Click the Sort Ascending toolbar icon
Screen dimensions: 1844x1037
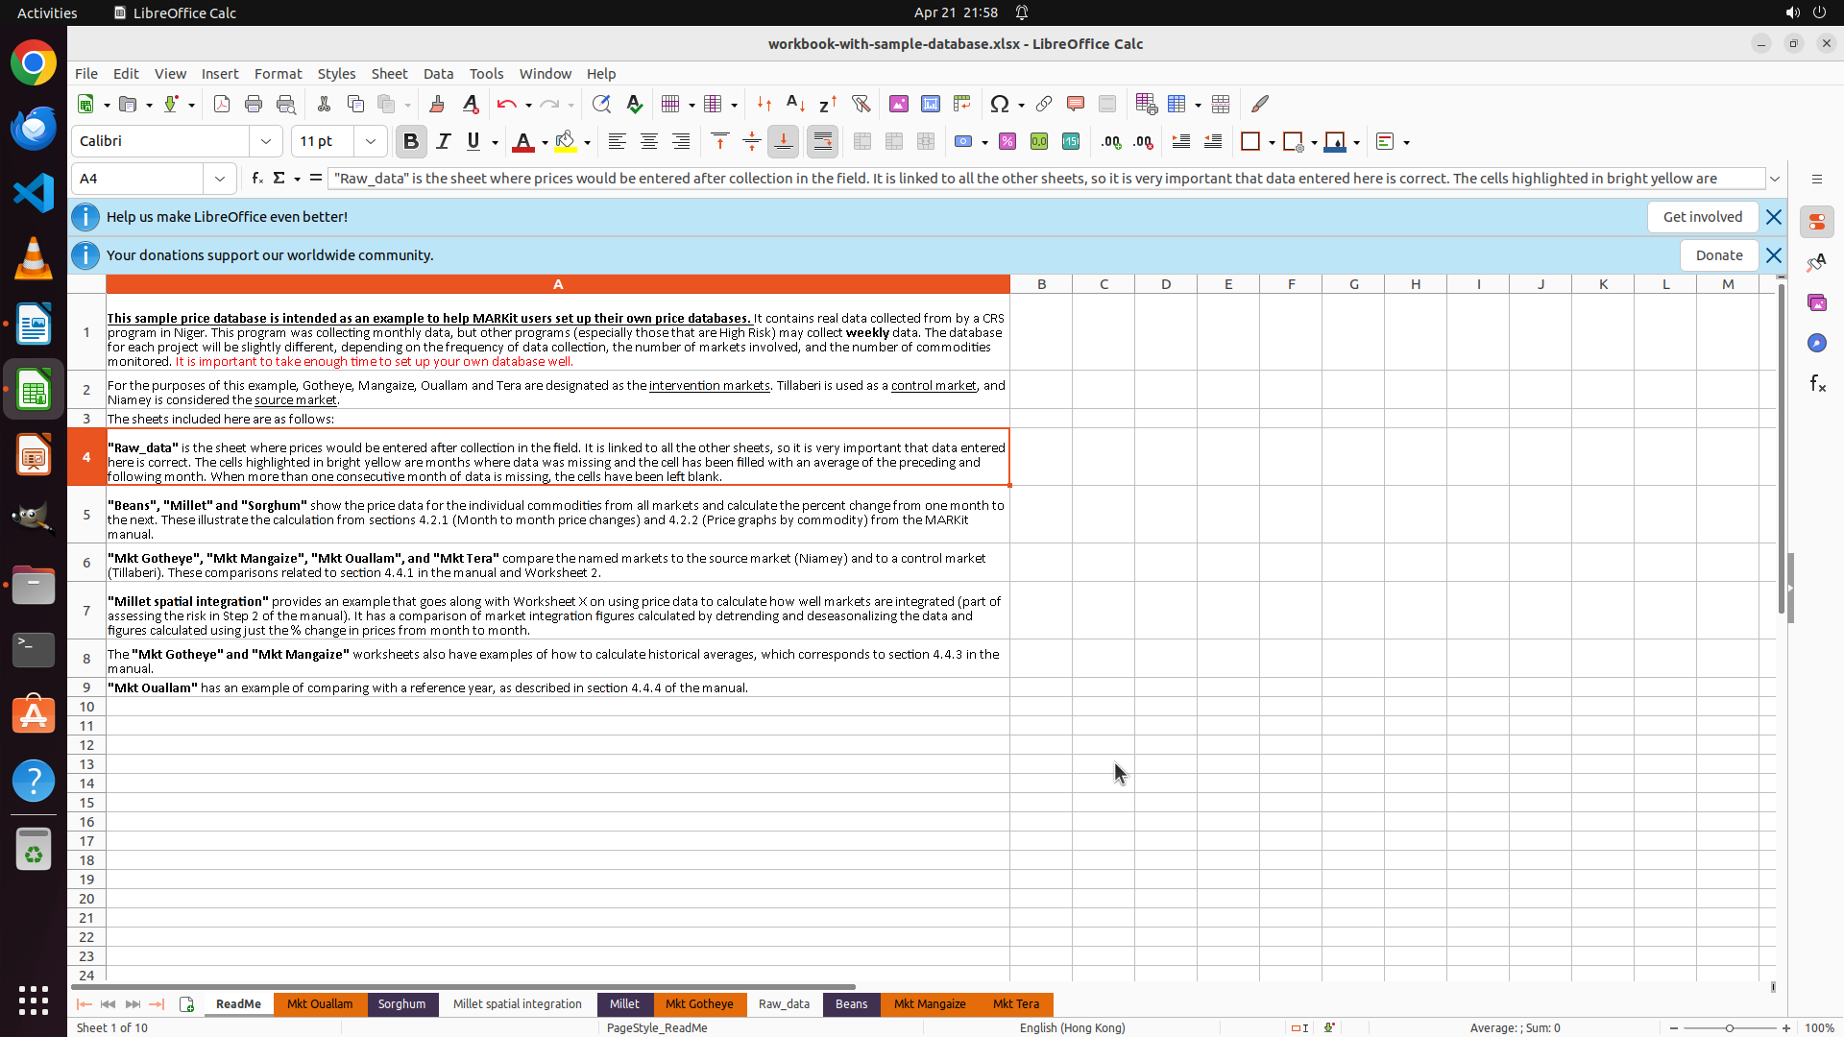[x=795, y=104]
